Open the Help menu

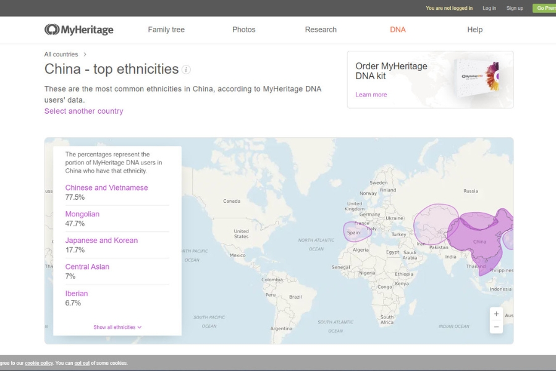click(x=474, y=30)
